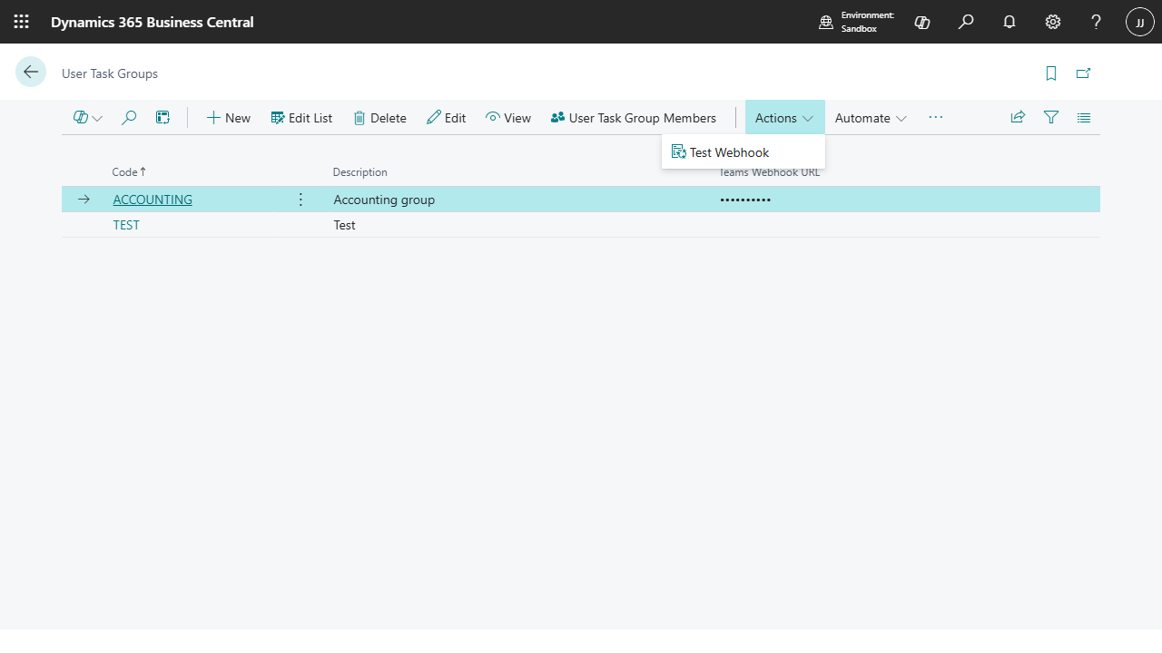Collapse the Actions dropdown
The height and width of the screenshot is (653, 1162).
pos(783,117)
